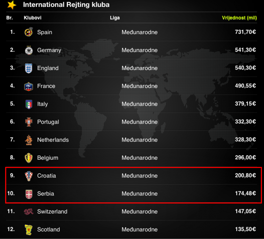
Task: Select the Serbia team crest
Action: click(x=29, y=194)
